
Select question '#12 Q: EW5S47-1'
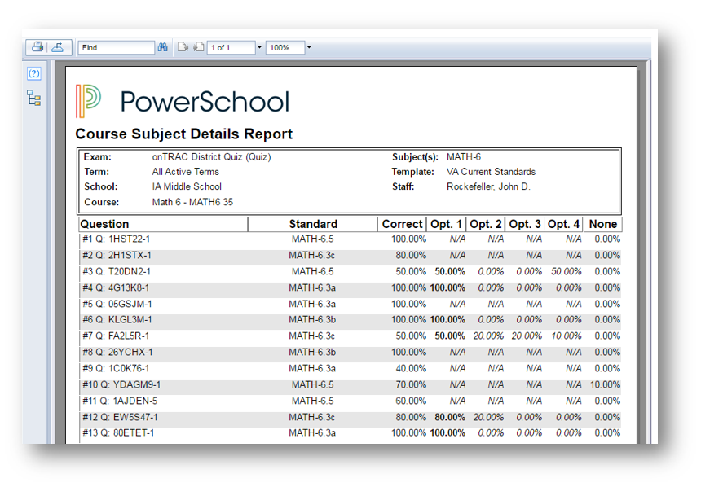120,417
